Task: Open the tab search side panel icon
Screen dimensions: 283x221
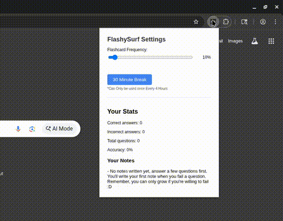Action: click(x=244, y=22)
